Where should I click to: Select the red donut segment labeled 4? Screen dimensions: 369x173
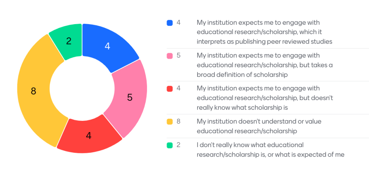(89, 135)
